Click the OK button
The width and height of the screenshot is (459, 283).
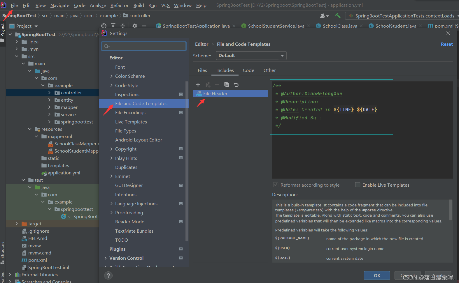[x=377, y=275]
